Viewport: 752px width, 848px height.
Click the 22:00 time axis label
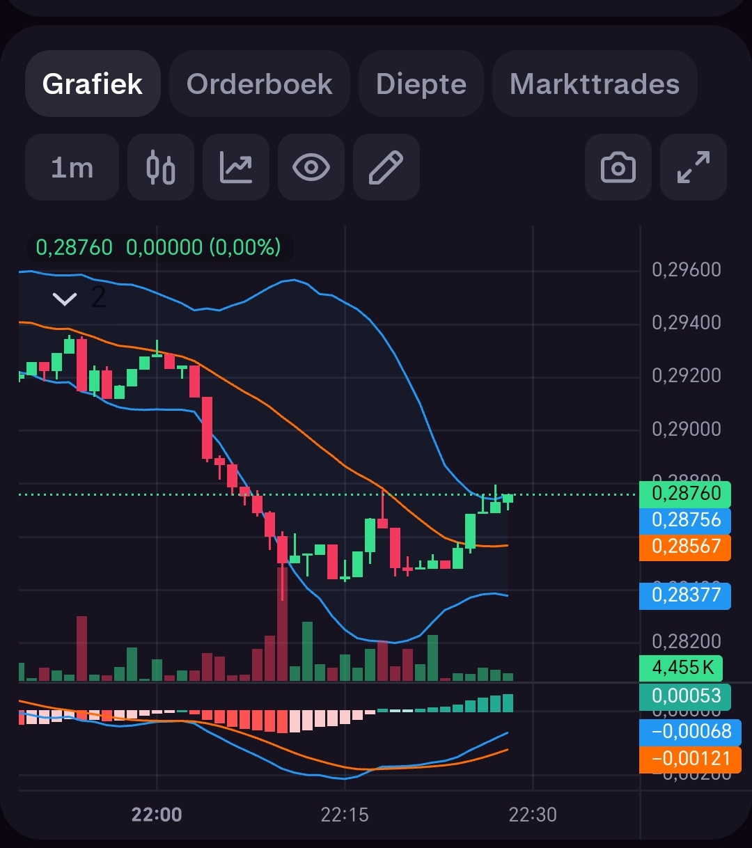pos(157,815)
